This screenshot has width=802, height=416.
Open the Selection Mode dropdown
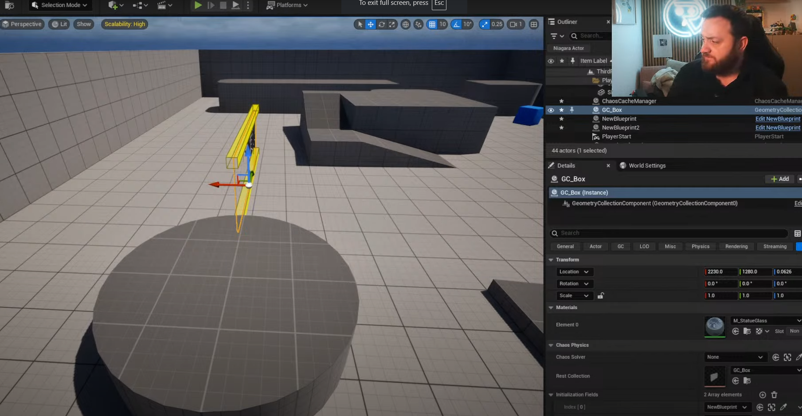(x=59, y=5)
